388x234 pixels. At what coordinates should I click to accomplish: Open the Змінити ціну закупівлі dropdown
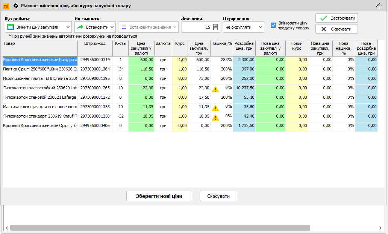tap(38, 27)
